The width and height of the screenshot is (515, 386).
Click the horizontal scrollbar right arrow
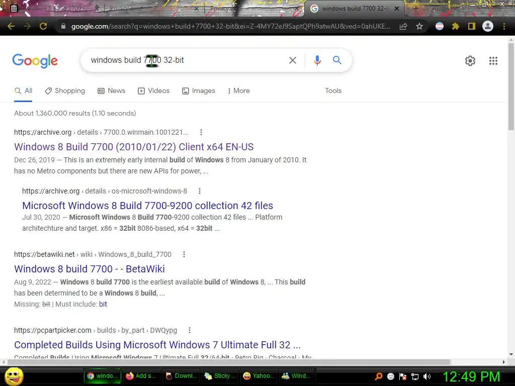504,362
